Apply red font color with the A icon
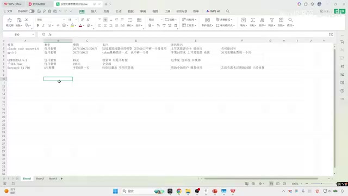Screen dimensions: 348x196 click(80, 26)
